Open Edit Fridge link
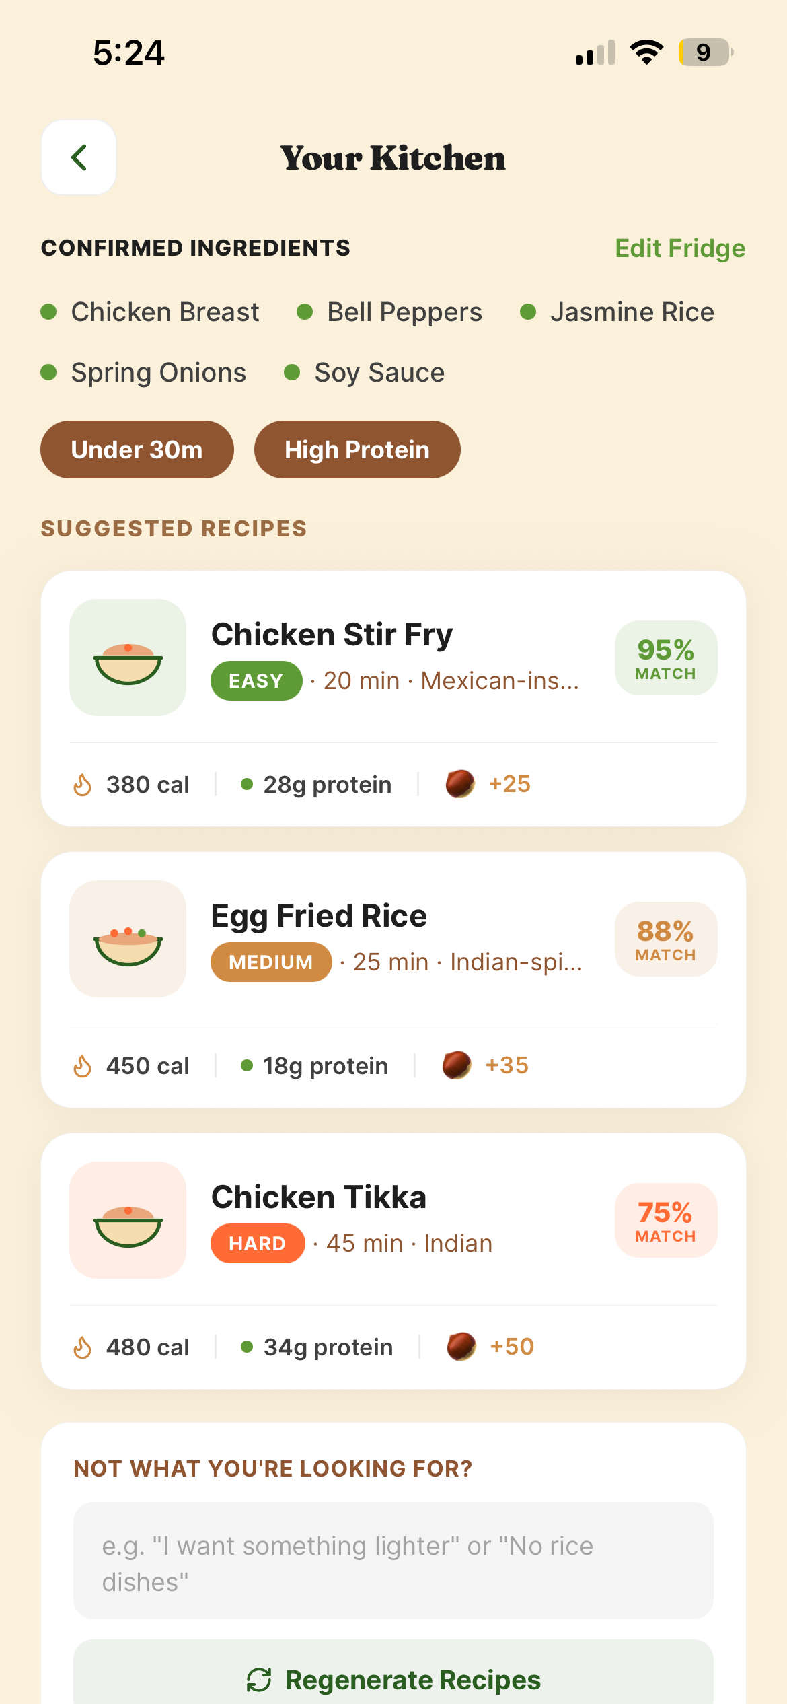Viewport: 787px width, 1704px height. pyautogui.click(x=680, y=248)
